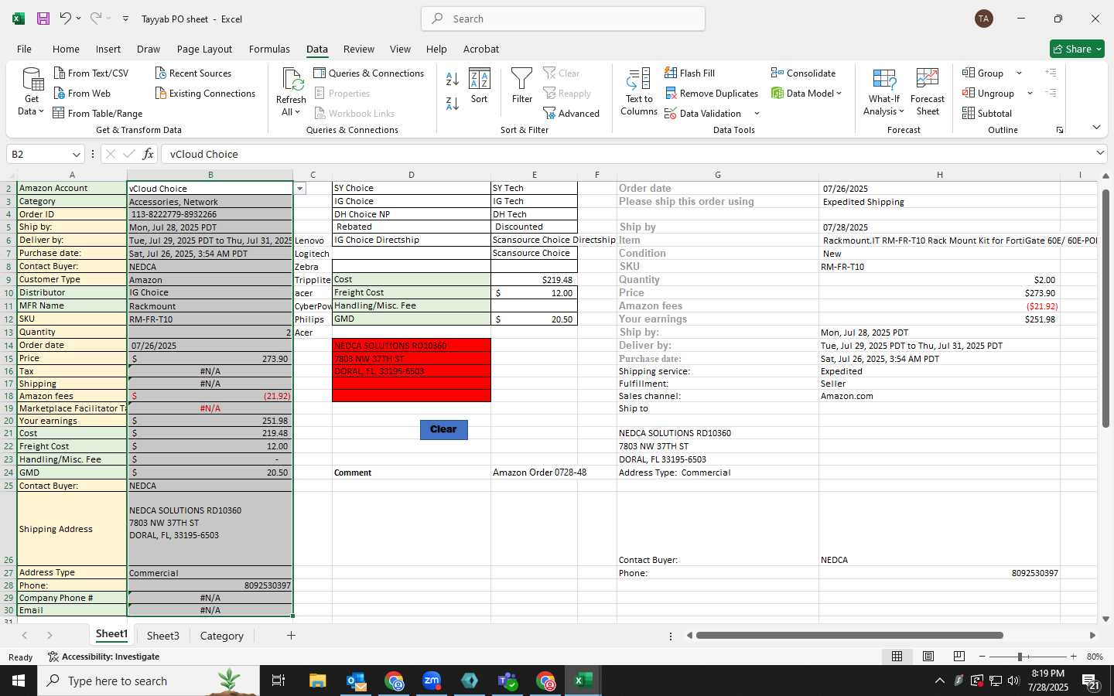Image resolution: width=1114 pixels, height=696 pixels.
Task: Switch to Page Break Preview icon
Action: (959, 657)
